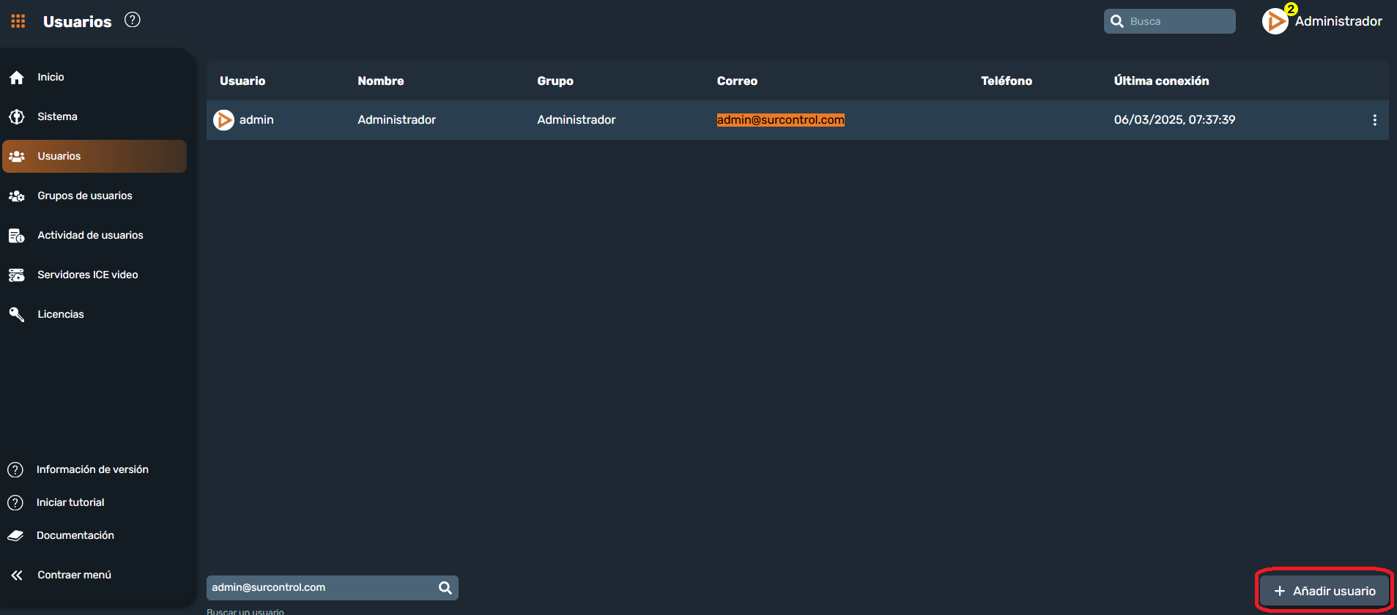Screen dimensions: 1397x615
Task: Open Información de versión link
Action: [92, 469]
